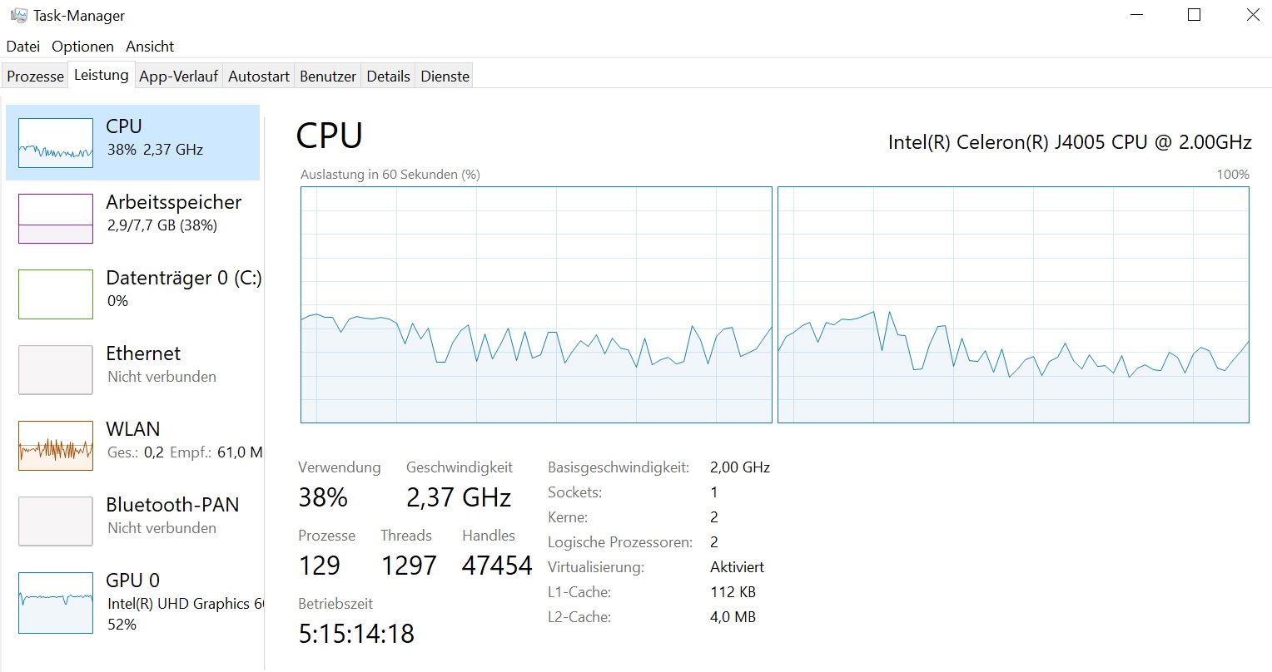This screenshot has height=672, width=1272.
Task: Select the CPU mini graph thumbnail
Action: [x=56, y=143]
